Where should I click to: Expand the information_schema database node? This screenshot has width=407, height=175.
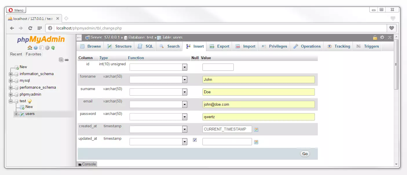(x=11, y=74)
